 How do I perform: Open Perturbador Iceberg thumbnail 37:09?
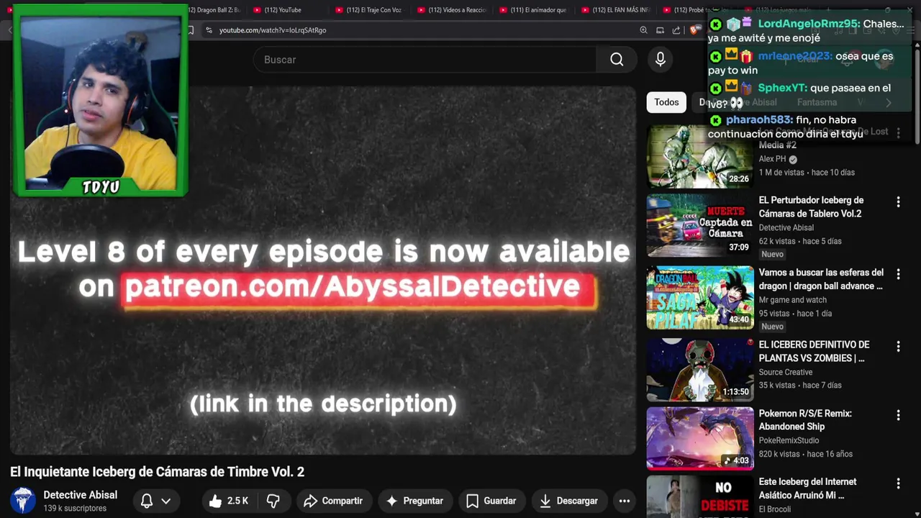tap(700, 225)
